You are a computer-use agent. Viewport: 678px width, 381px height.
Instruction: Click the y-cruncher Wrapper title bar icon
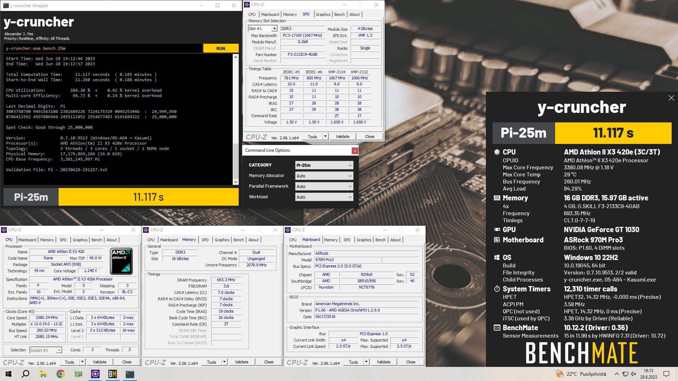(6, 6)
